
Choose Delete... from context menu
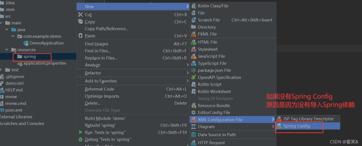click(x=133, y=103)
